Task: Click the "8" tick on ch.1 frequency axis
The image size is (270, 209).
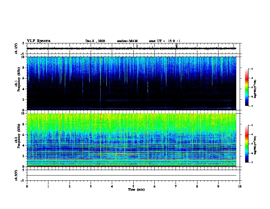Action: pos(24,68)
